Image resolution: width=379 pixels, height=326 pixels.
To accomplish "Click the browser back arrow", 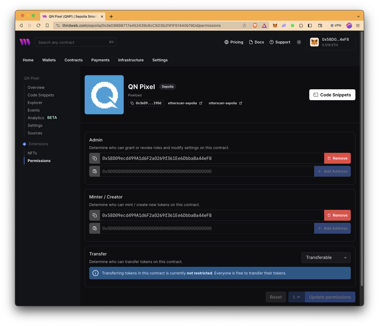I will 21,26.
